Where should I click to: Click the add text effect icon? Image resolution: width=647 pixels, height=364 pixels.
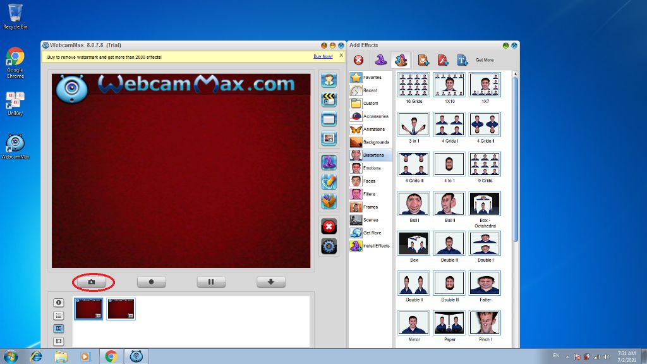point(462,60)
